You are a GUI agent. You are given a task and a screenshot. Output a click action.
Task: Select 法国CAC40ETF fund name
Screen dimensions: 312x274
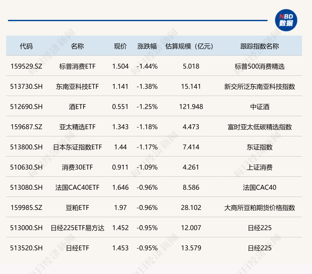pos(77,188)
